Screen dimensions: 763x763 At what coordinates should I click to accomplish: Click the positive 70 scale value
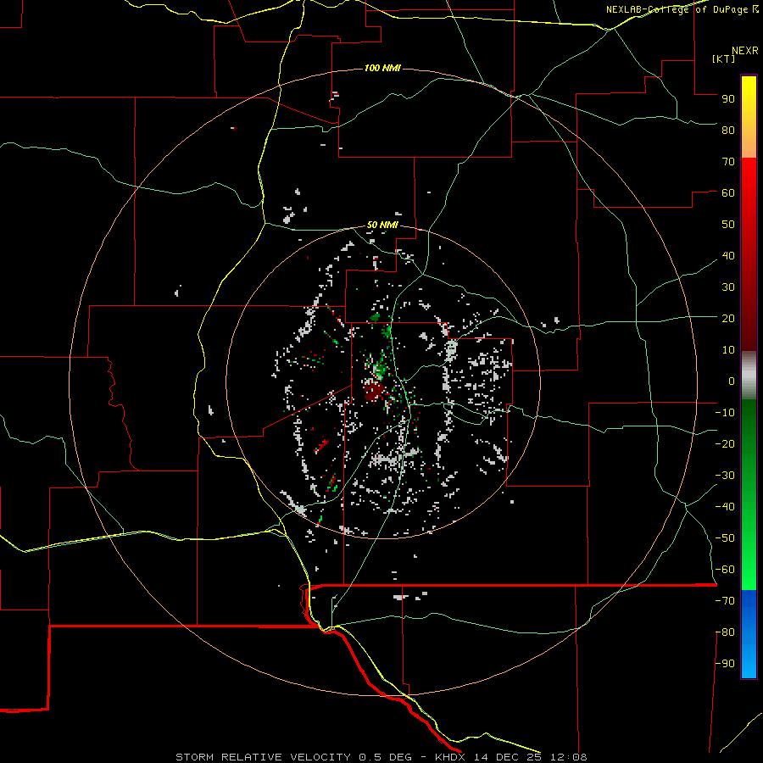click(x=728, y=162)
